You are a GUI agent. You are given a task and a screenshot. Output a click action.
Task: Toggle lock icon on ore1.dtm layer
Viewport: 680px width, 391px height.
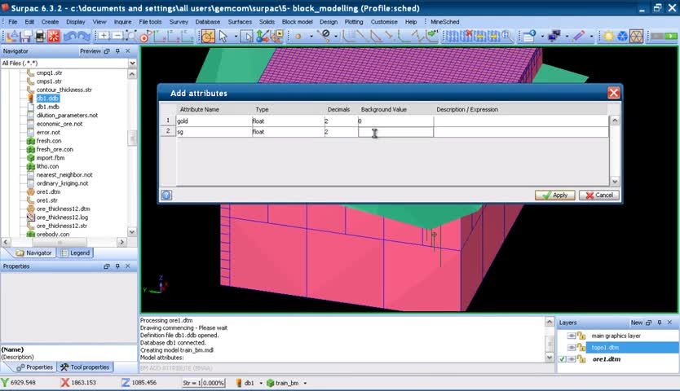click(x=581, y=359)
